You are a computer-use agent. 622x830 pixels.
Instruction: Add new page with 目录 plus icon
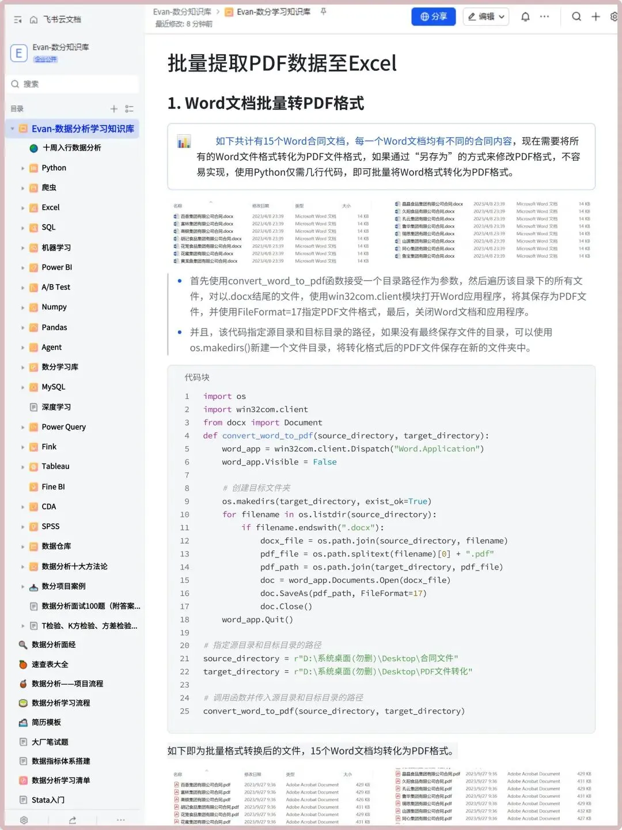[x=113, y=108]
